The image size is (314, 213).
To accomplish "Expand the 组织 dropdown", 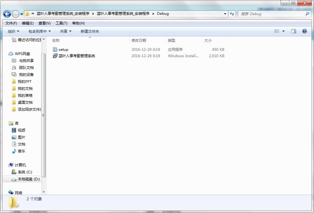I will [x=13, y=31].
